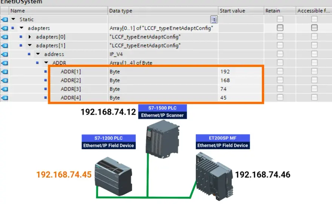Toggle Accessible checkbox for address row

[x=314, y=54]
